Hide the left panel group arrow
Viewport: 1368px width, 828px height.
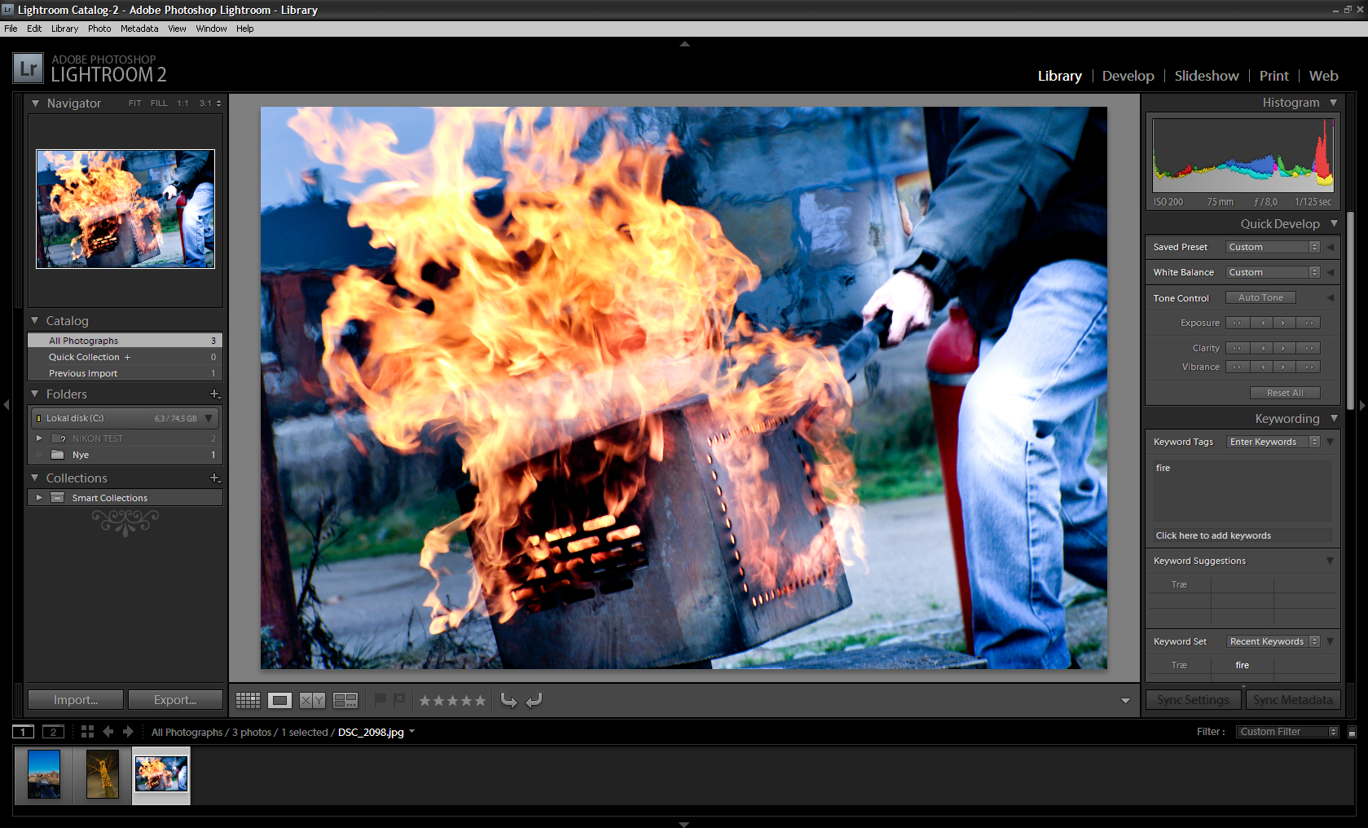pyautogui.click(x=6, y=404)
